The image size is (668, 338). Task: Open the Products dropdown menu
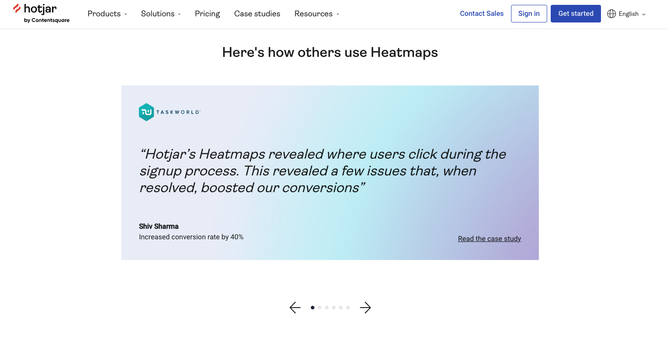pos(107,14)
